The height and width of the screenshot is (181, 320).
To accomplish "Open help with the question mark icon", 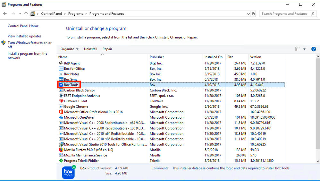I will point(314,49).
